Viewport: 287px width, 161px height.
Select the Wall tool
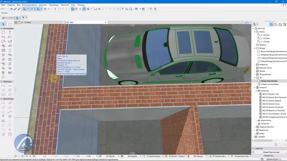3,33
